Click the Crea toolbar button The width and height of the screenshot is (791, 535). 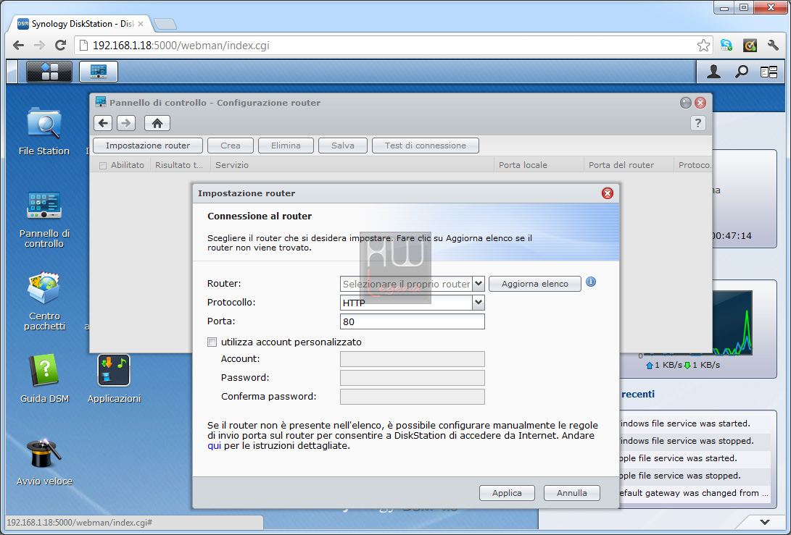pos(231,146)
